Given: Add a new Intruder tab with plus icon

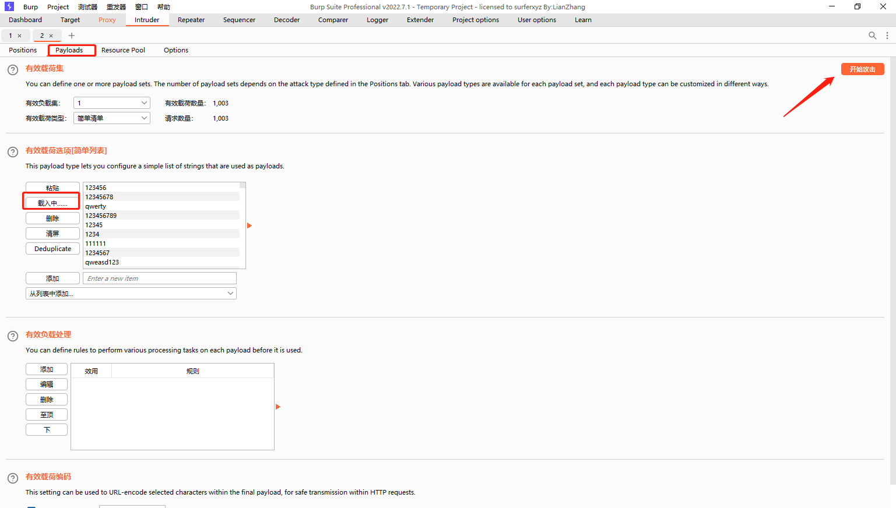Looking at the screenshot, I should (x=72, y=36).
